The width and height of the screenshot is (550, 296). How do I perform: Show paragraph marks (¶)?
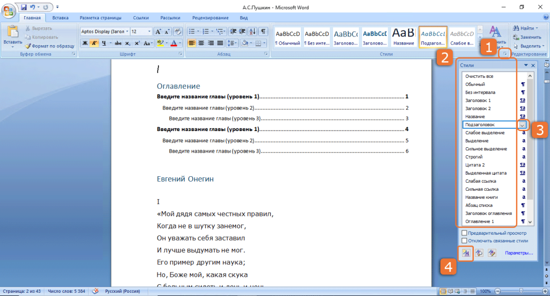pyautogui.click(x=263, y=32)
